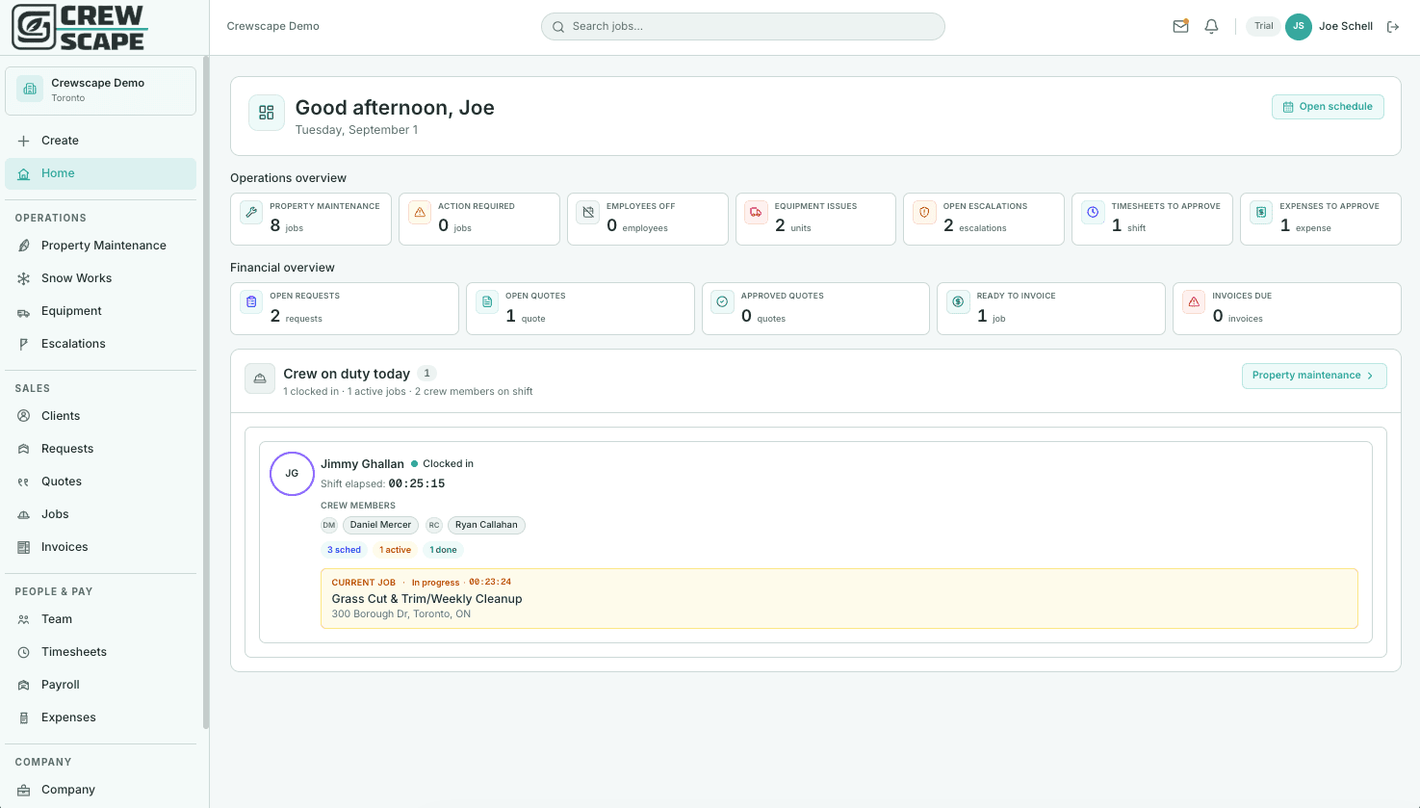Click the Daniel Mercer crew member chip
This screenshot has height=808, width=1420.
[x=380, y=525]
